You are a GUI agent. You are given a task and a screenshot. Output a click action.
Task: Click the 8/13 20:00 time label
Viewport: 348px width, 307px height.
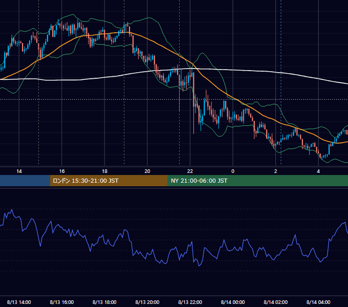click(x=147, y=302)
